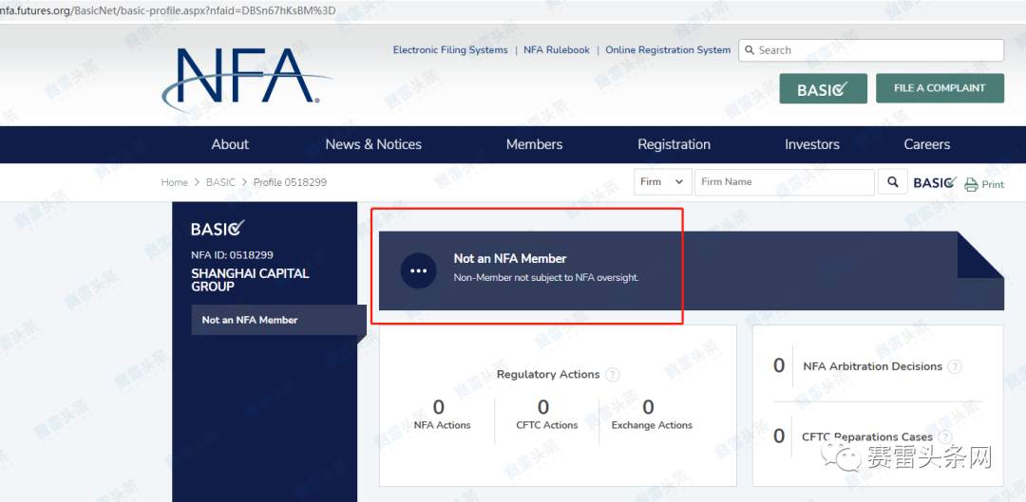Open the Careers menu

pyautogui.click(x=926, y=144)
